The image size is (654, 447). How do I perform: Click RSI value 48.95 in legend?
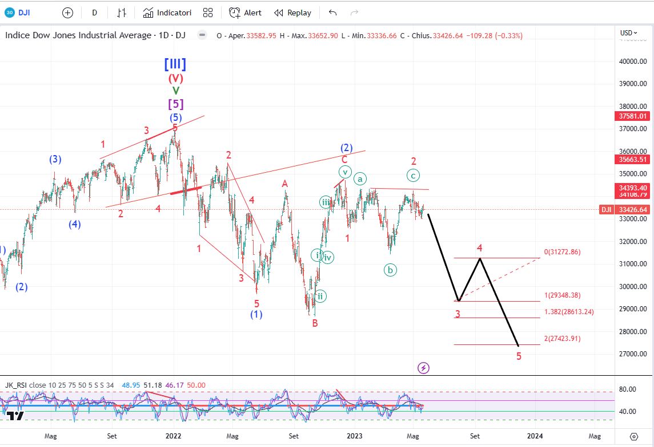click(131, 385)
